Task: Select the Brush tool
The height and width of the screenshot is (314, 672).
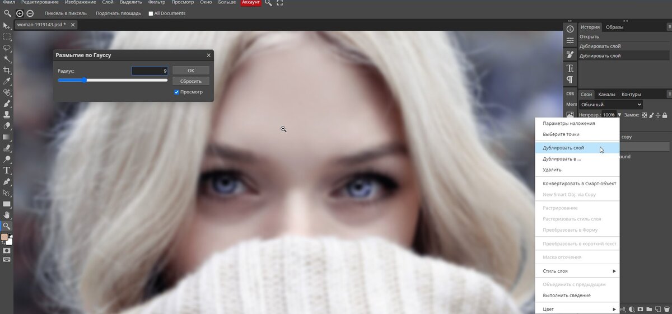Action: (7, 104)
